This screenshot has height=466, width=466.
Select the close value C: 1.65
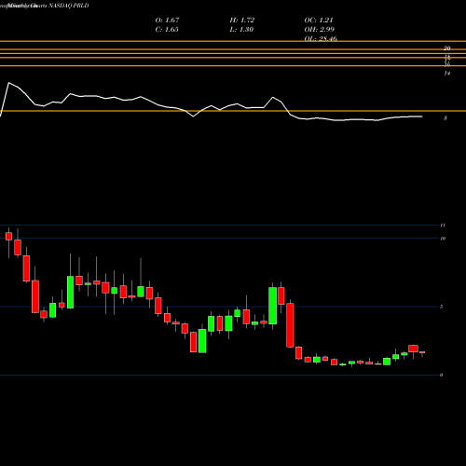coord(167,30)
